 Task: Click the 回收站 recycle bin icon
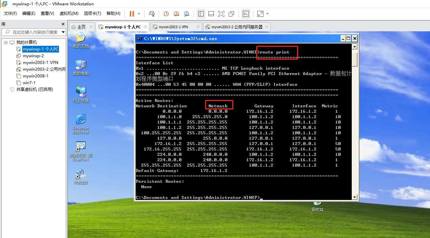317,206
